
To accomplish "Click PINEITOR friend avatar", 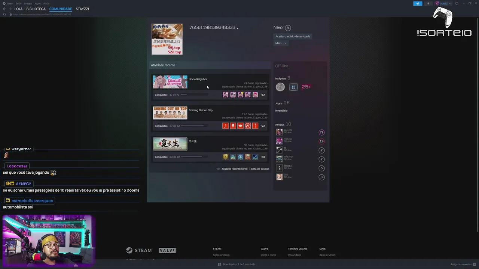I will tap(279, 159).
